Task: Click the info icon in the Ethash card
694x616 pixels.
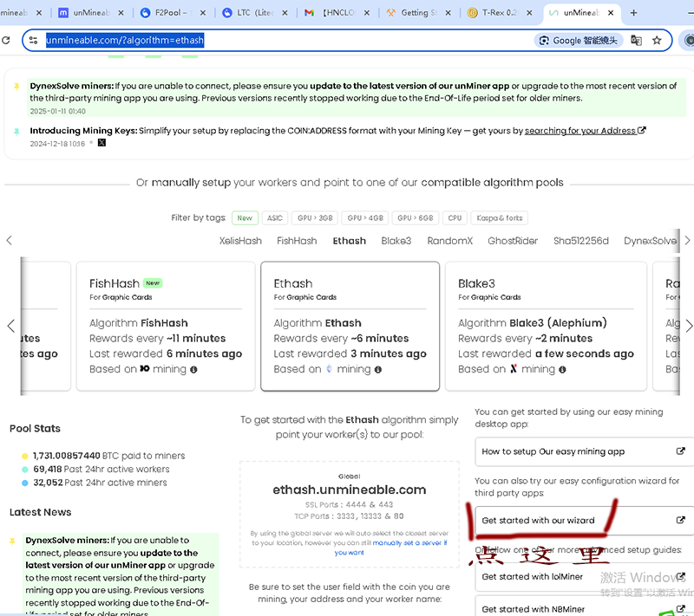Action: 378,369
